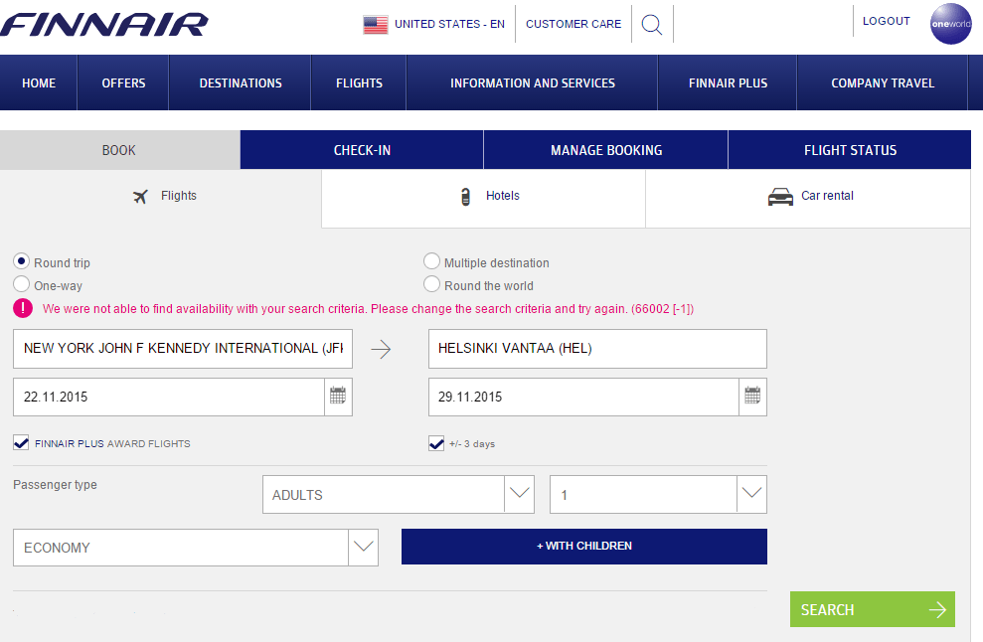Select Round the world option
Screen dimensions: 983x642
click(431, 284)
